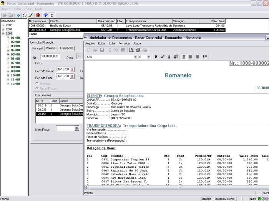
Task: Open the Arial font name dropdown
Action: (135, 57)
